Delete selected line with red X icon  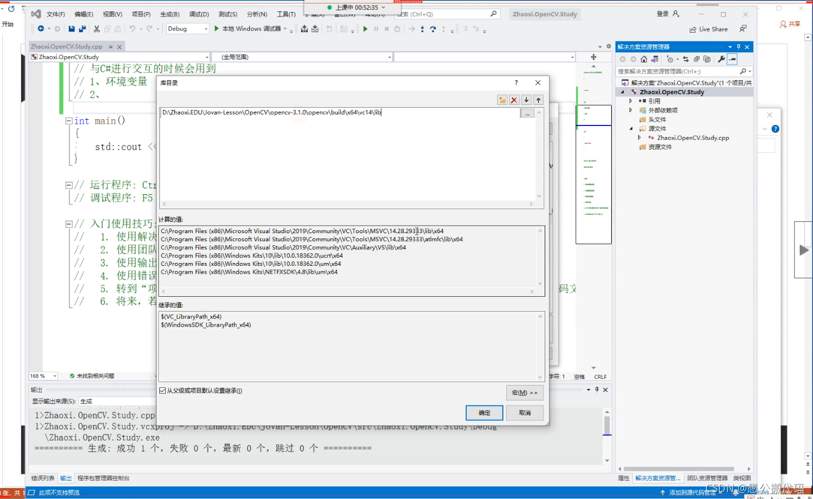click(x=514, y=100)
